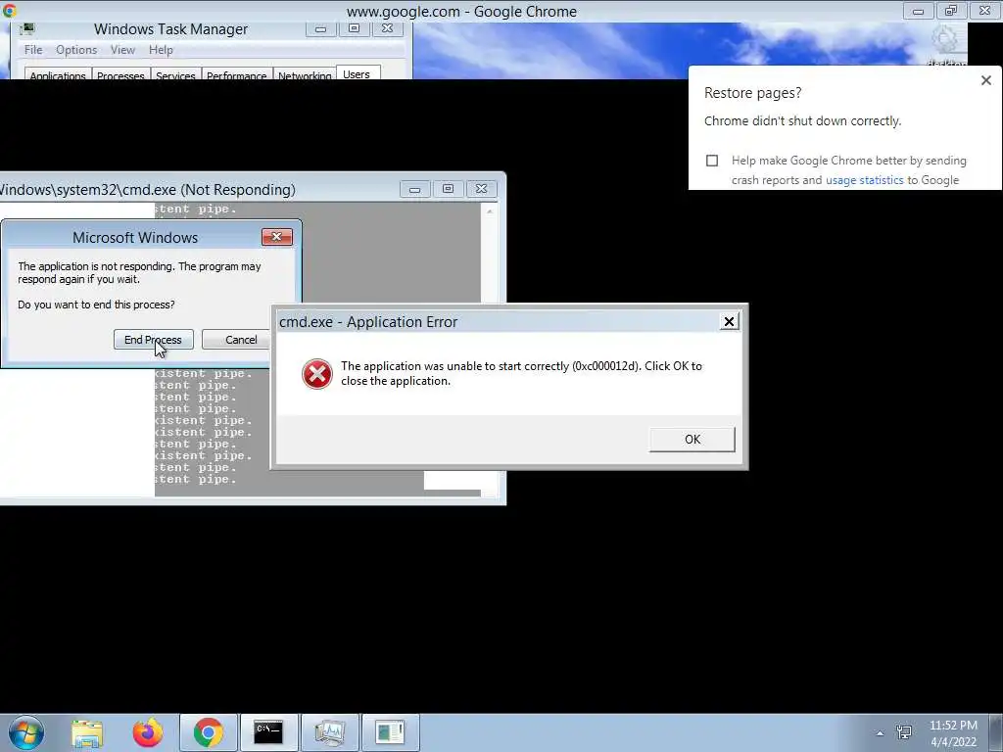Click OK in the cmd.exe Application Error dialog
The width and height of the screenshot is (1003, 752).
tap(693, 440)
